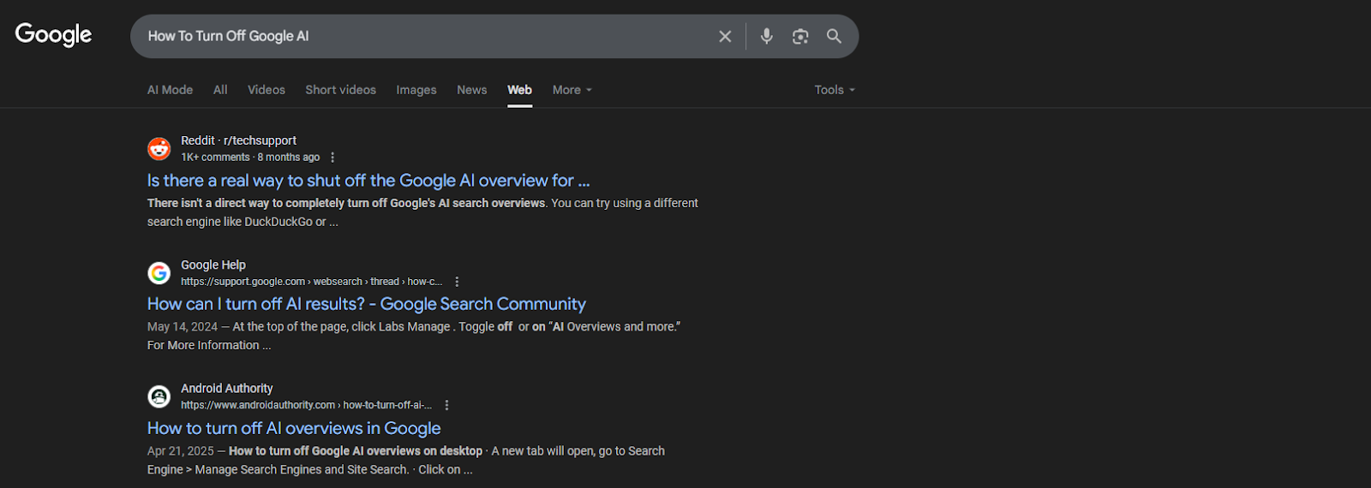Viewport: 1371px width, 488px height.
Task: Open 'How to turn off AI overviews in Google' link
Action: point(294,428)
